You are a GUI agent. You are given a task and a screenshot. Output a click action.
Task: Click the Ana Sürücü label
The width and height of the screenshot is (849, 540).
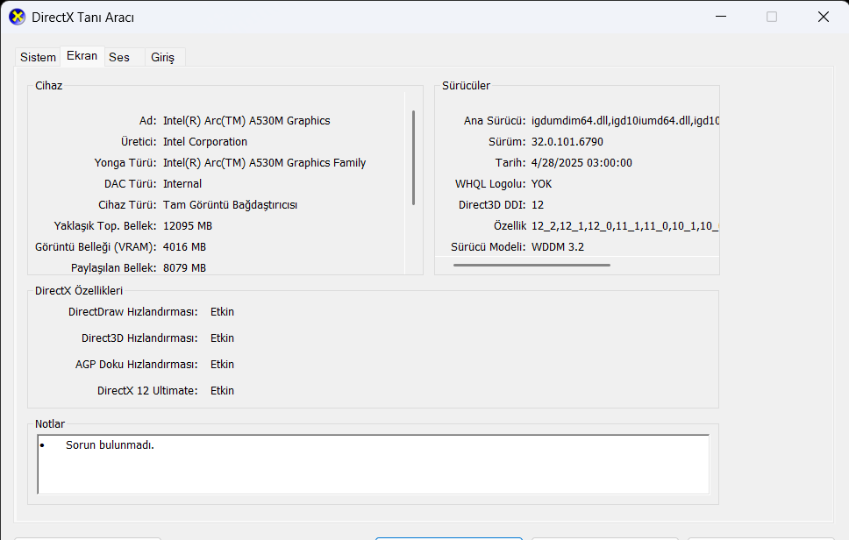click(x=495, y=121)
